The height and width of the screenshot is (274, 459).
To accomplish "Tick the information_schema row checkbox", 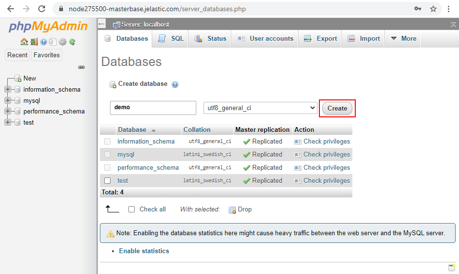I will [108, 142].
